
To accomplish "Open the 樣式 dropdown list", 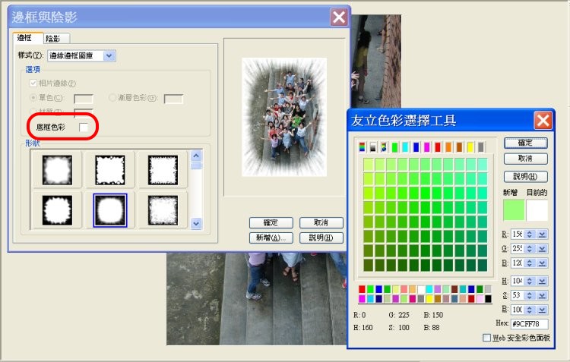I will point(109,55).
